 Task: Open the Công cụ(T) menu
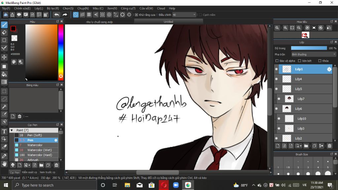(128, 8)
